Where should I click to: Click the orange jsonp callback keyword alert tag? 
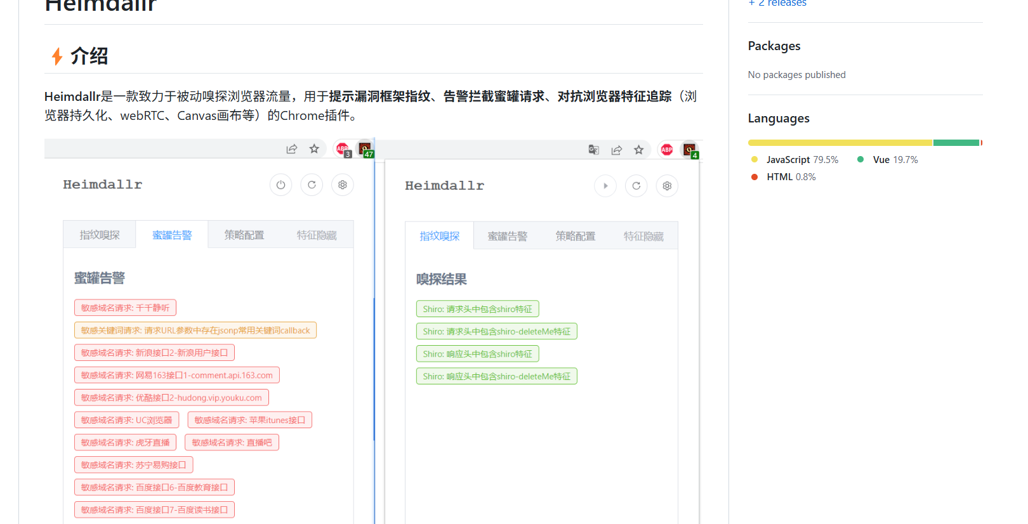195,331
